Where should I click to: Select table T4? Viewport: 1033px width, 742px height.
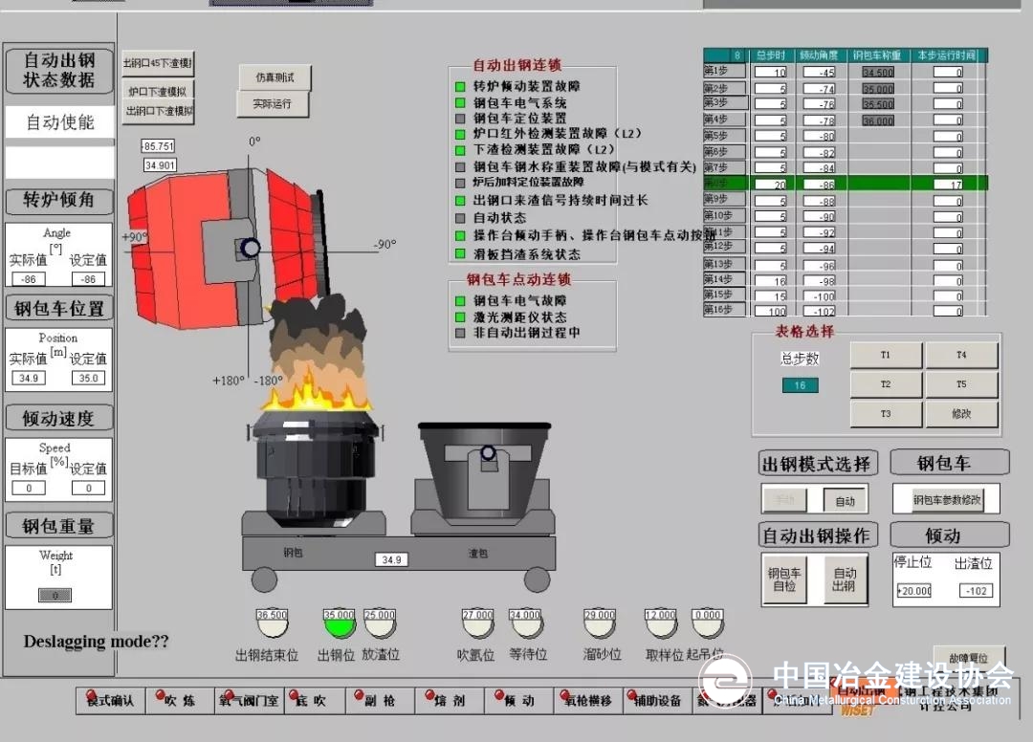[x=961, y=355]
